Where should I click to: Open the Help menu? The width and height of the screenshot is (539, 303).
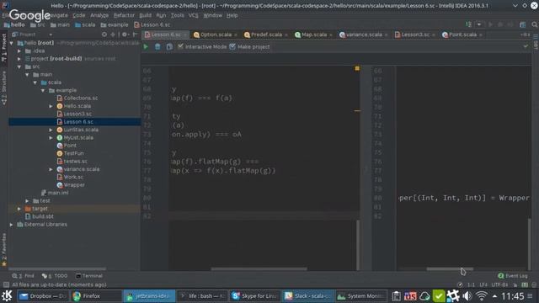232,15
